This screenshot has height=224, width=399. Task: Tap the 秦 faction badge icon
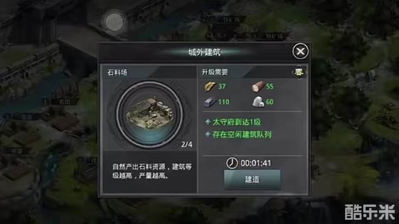(x=299, y=73)
